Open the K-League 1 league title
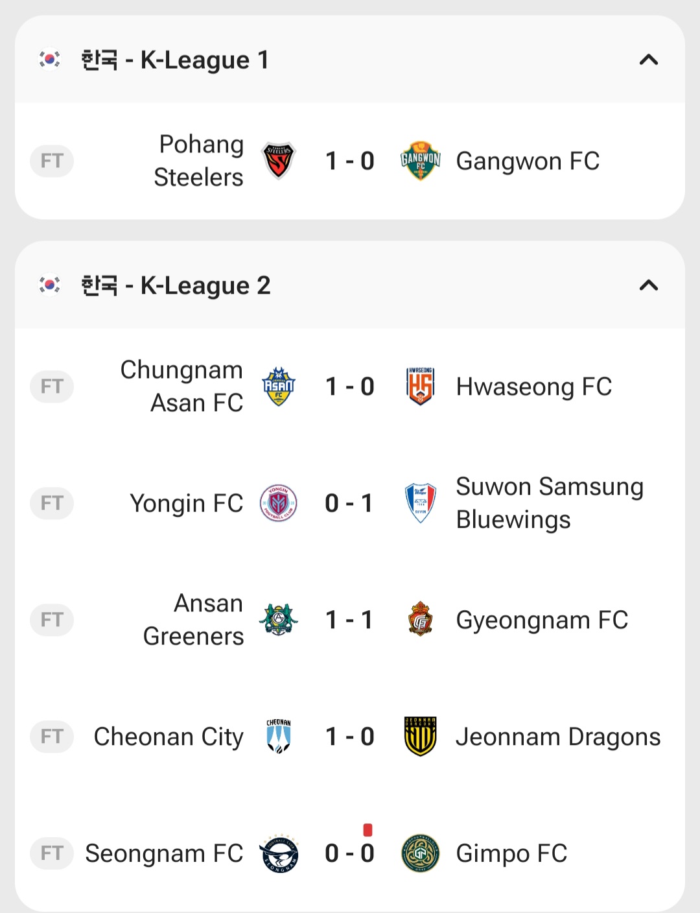The width and height of the screenshot is (700, 913). pyautogui.click(x=174, y=60)
